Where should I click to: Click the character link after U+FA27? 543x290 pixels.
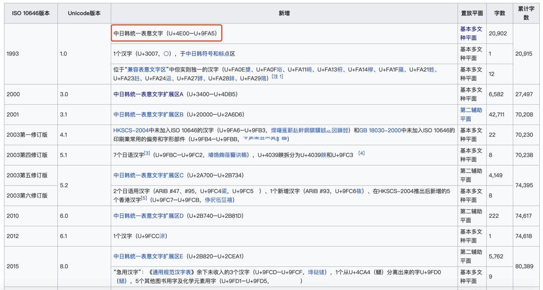coord(200,78)
